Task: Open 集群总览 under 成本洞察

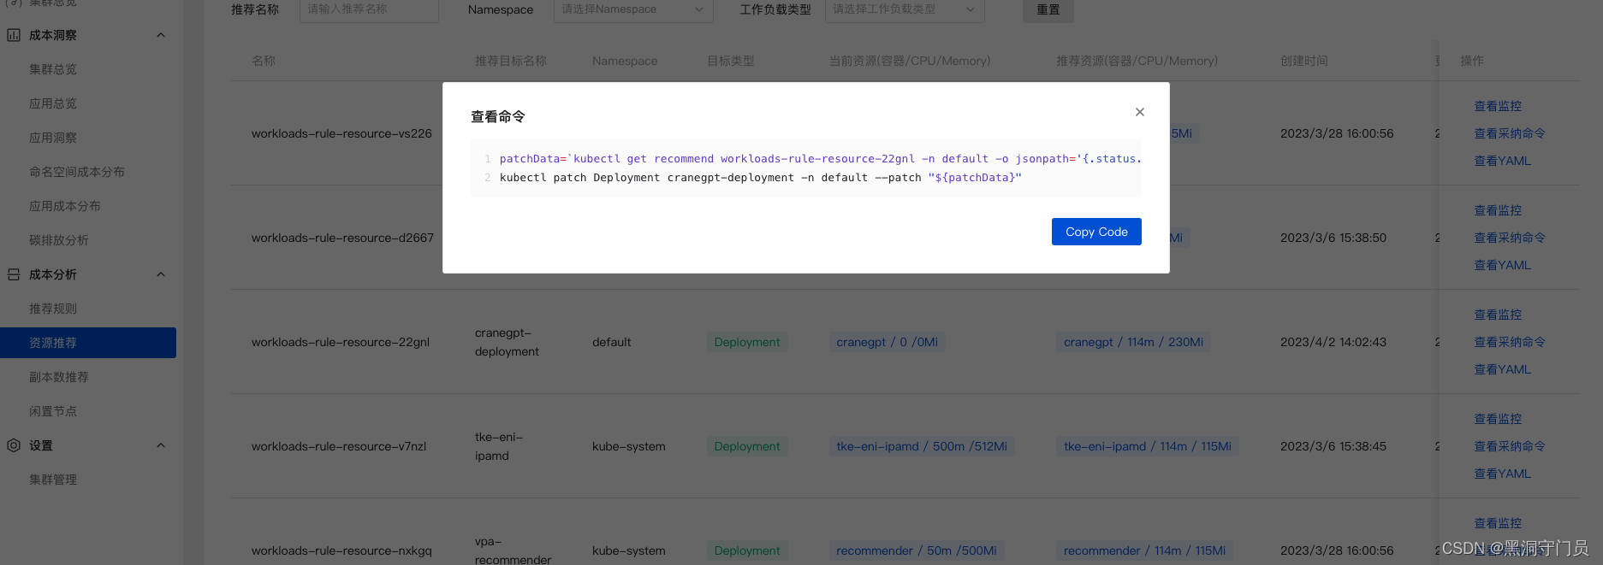Action: click(53, 69)
